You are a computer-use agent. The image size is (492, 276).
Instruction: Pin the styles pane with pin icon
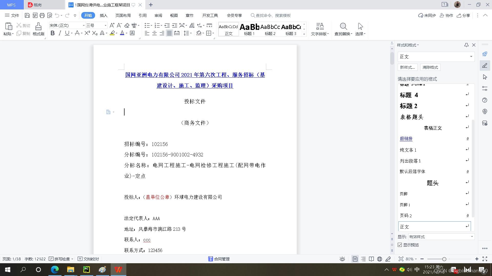tap(466, 45)
